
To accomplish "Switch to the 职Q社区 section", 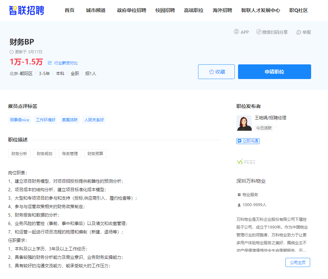I will pyautogui.click(x=298, y=10).
